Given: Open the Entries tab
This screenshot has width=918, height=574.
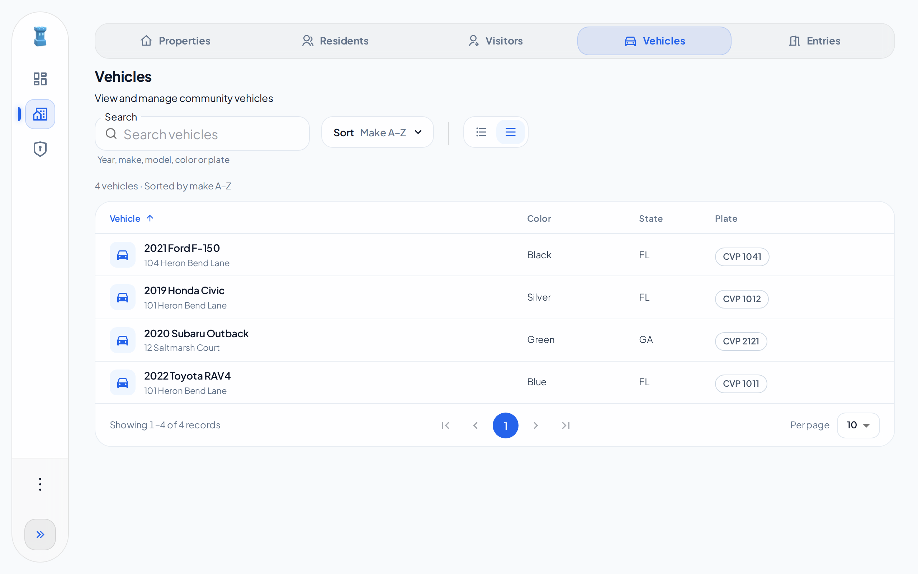Looking at the screenshot, I should click(x=814, y=41).
